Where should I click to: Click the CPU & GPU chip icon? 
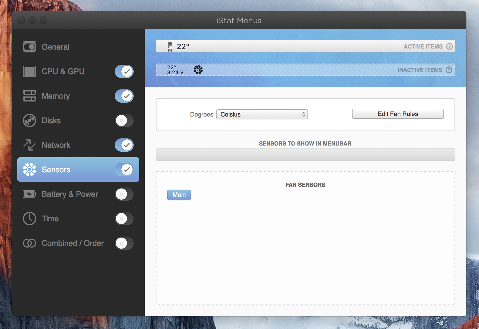tap(30, 71)
